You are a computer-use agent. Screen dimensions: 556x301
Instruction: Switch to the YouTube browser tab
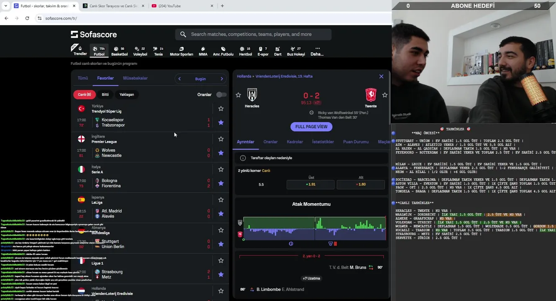pyautogui.click(x=182, y=6)
